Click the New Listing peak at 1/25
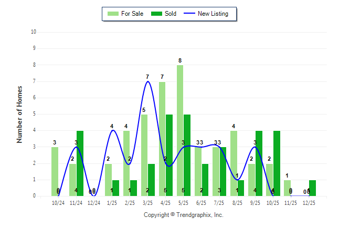The width and height of the screenshot is (339, 228). coord(112,130)
